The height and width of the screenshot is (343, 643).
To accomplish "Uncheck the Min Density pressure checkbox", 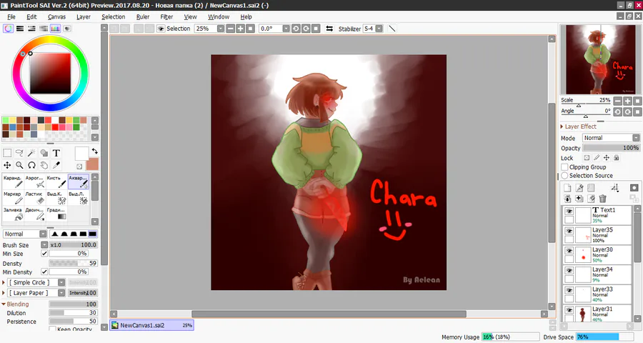I will coord(44,272).
